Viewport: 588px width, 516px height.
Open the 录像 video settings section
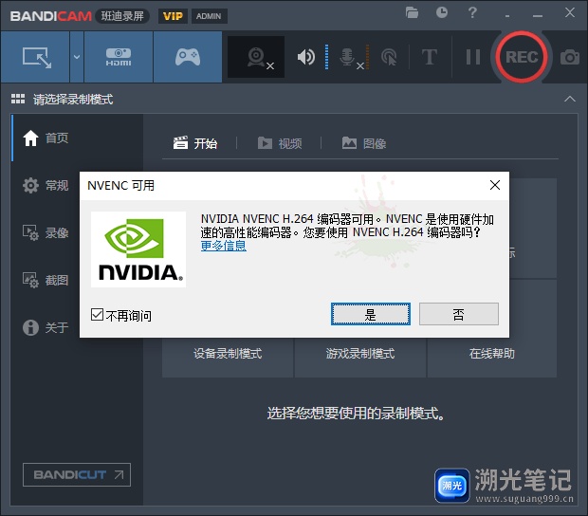(x=46, y=232)
